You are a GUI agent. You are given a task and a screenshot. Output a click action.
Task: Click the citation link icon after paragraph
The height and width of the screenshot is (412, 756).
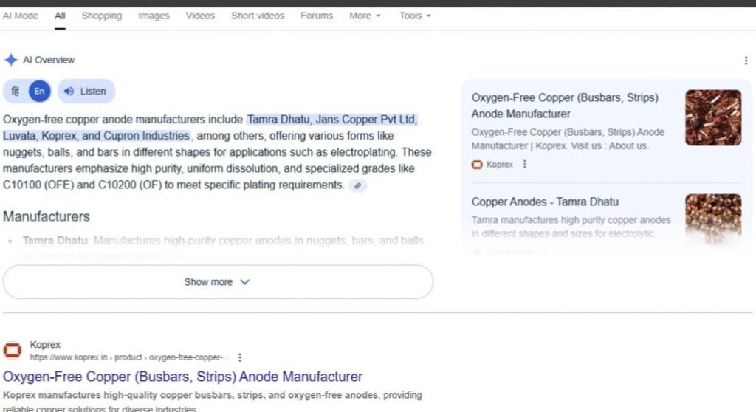tap(357, 186)
